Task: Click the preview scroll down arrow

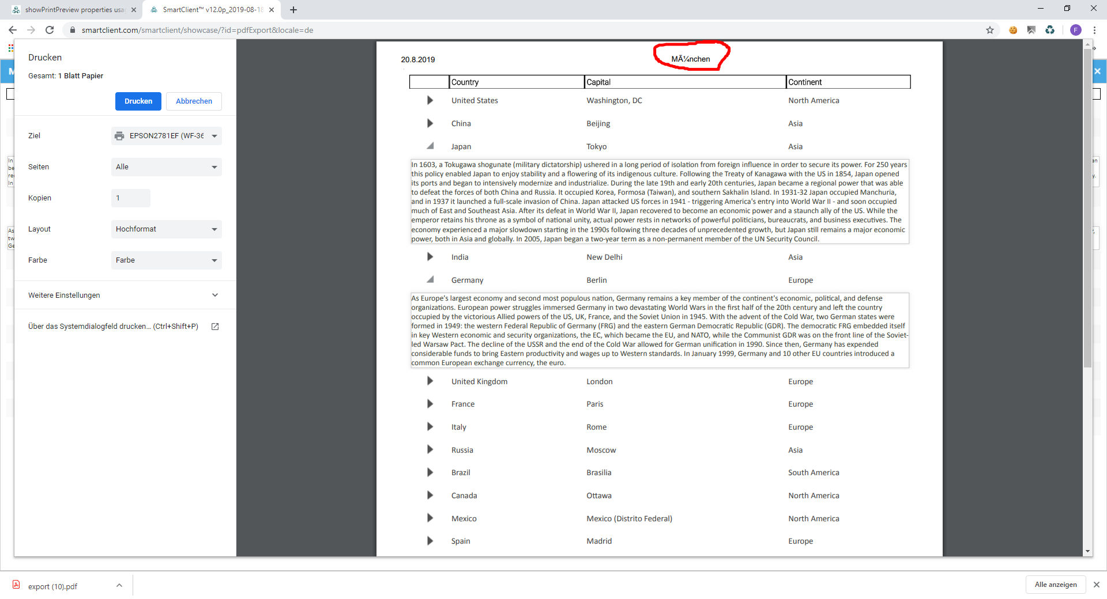Action: tap(1088, 551)
